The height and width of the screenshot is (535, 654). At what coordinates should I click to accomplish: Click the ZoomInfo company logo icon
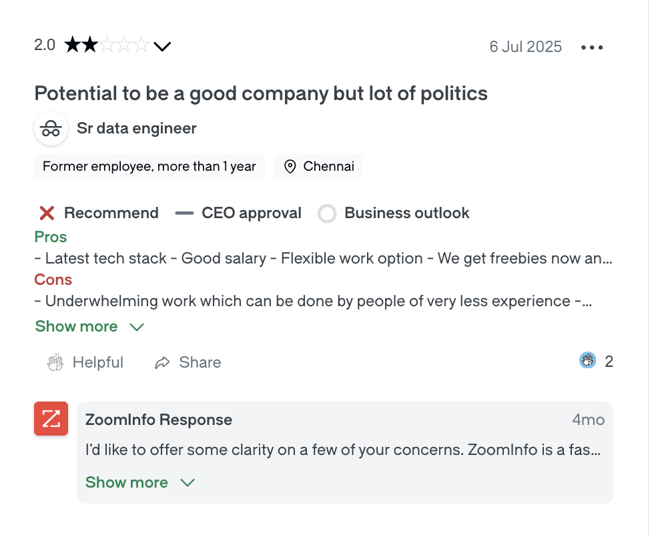pos(51,418)
